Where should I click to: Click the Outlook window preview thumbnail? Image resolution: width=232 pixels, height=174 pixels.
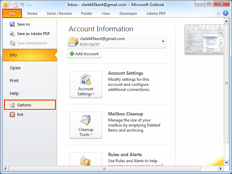pyautogui.click(x=204, y=39)
